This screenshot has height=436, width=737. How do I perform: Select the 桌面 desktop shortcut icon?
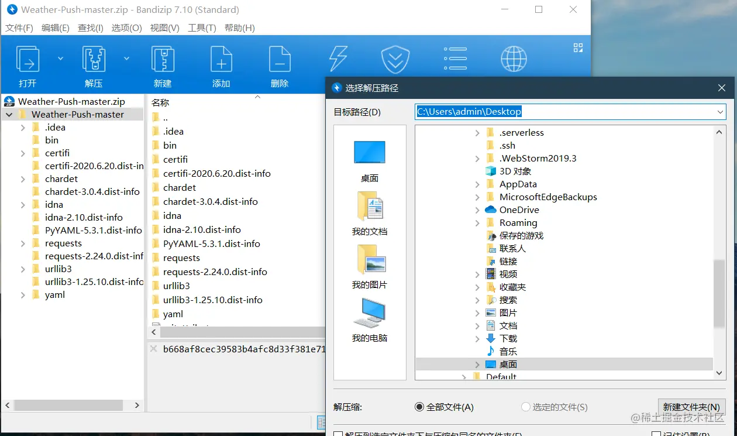coord(370,160)
